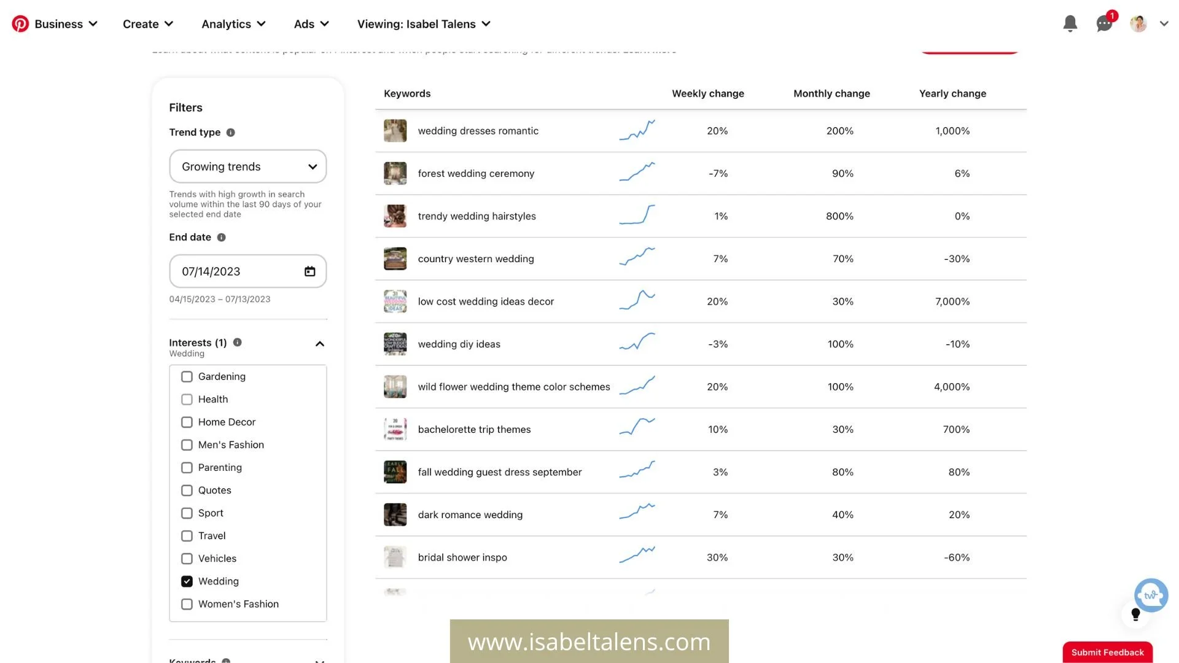This screenshot has width=1179, height=663.
Task: Open the Growing trends dropdown
Action: pos(247,166)
